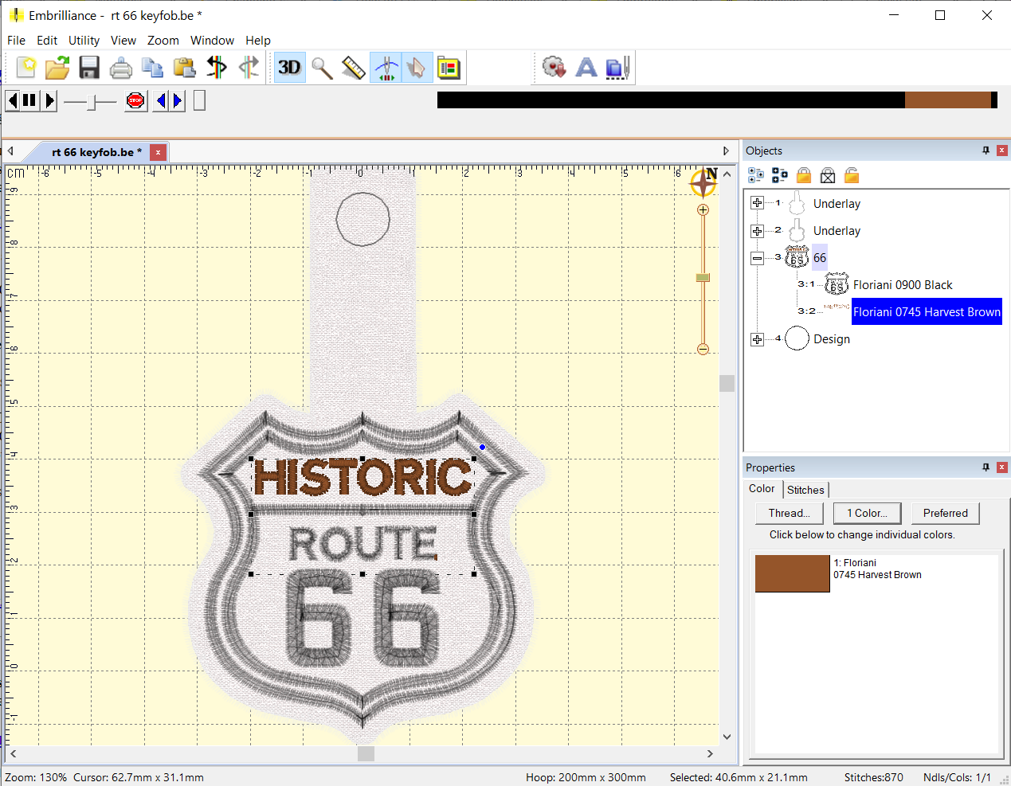Image resolution: width=1011 pixels, height=786 pixels.
Task: Click the Thread... button
Action: [x=789, y=514]
